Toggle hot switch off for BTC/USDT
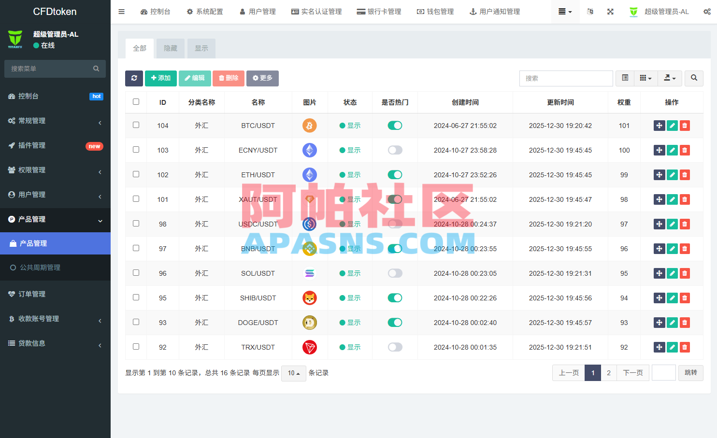 395,126
